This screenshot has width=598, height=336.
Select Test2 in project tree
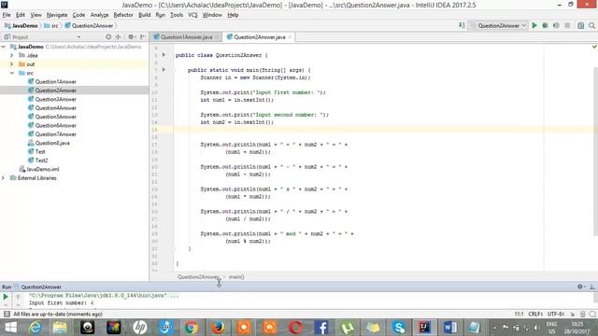click(x=41, y=161)
